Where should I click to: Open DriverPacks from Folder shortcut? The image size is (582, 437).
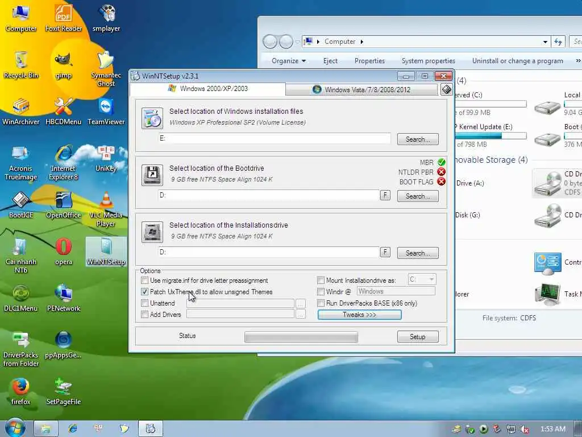pos(21,349)
